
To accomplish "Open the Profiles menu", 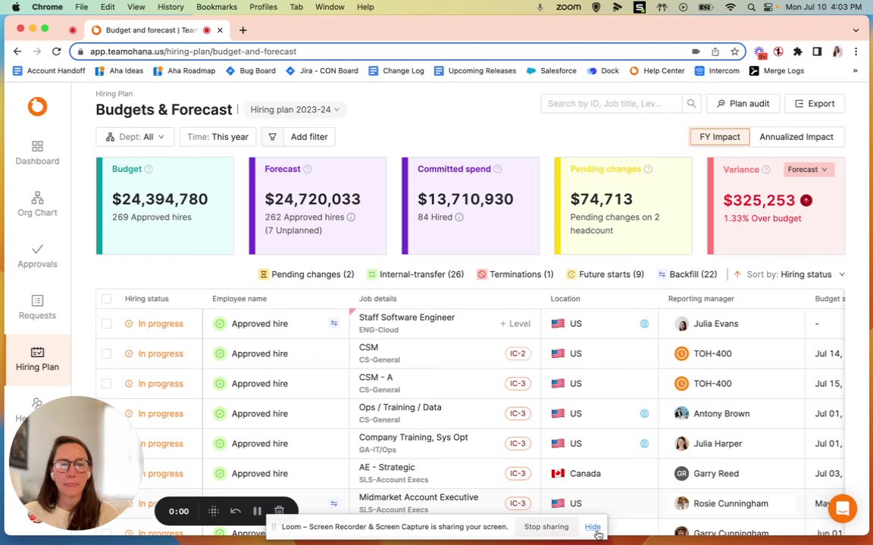I will pos(264,7).
